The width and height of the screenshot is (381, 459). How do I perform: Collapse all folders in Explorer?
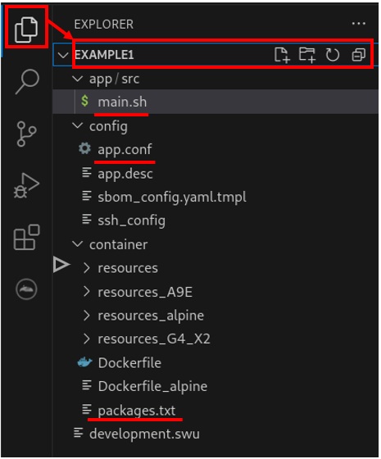tap(359, 55)
